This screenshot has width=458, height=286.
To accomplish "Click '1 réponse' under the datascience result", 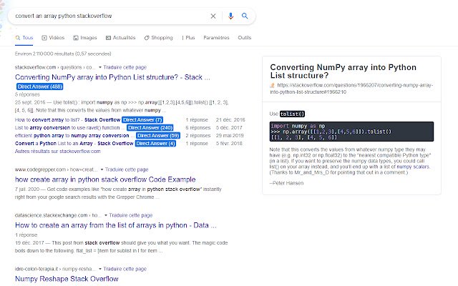I will click(26, 235).
